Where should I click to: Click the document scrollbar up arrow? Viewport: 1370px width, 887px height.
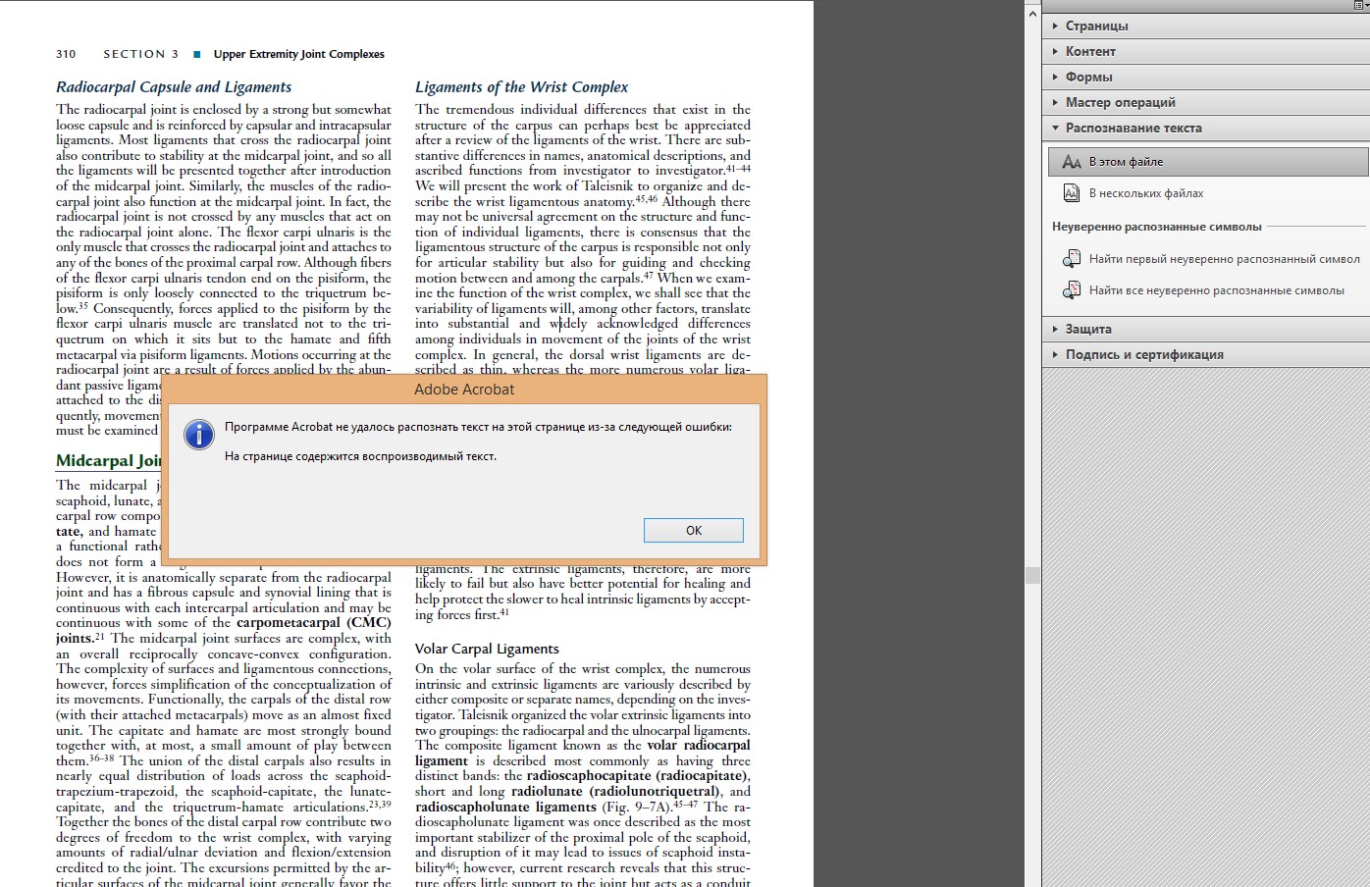pos(1032,14)
